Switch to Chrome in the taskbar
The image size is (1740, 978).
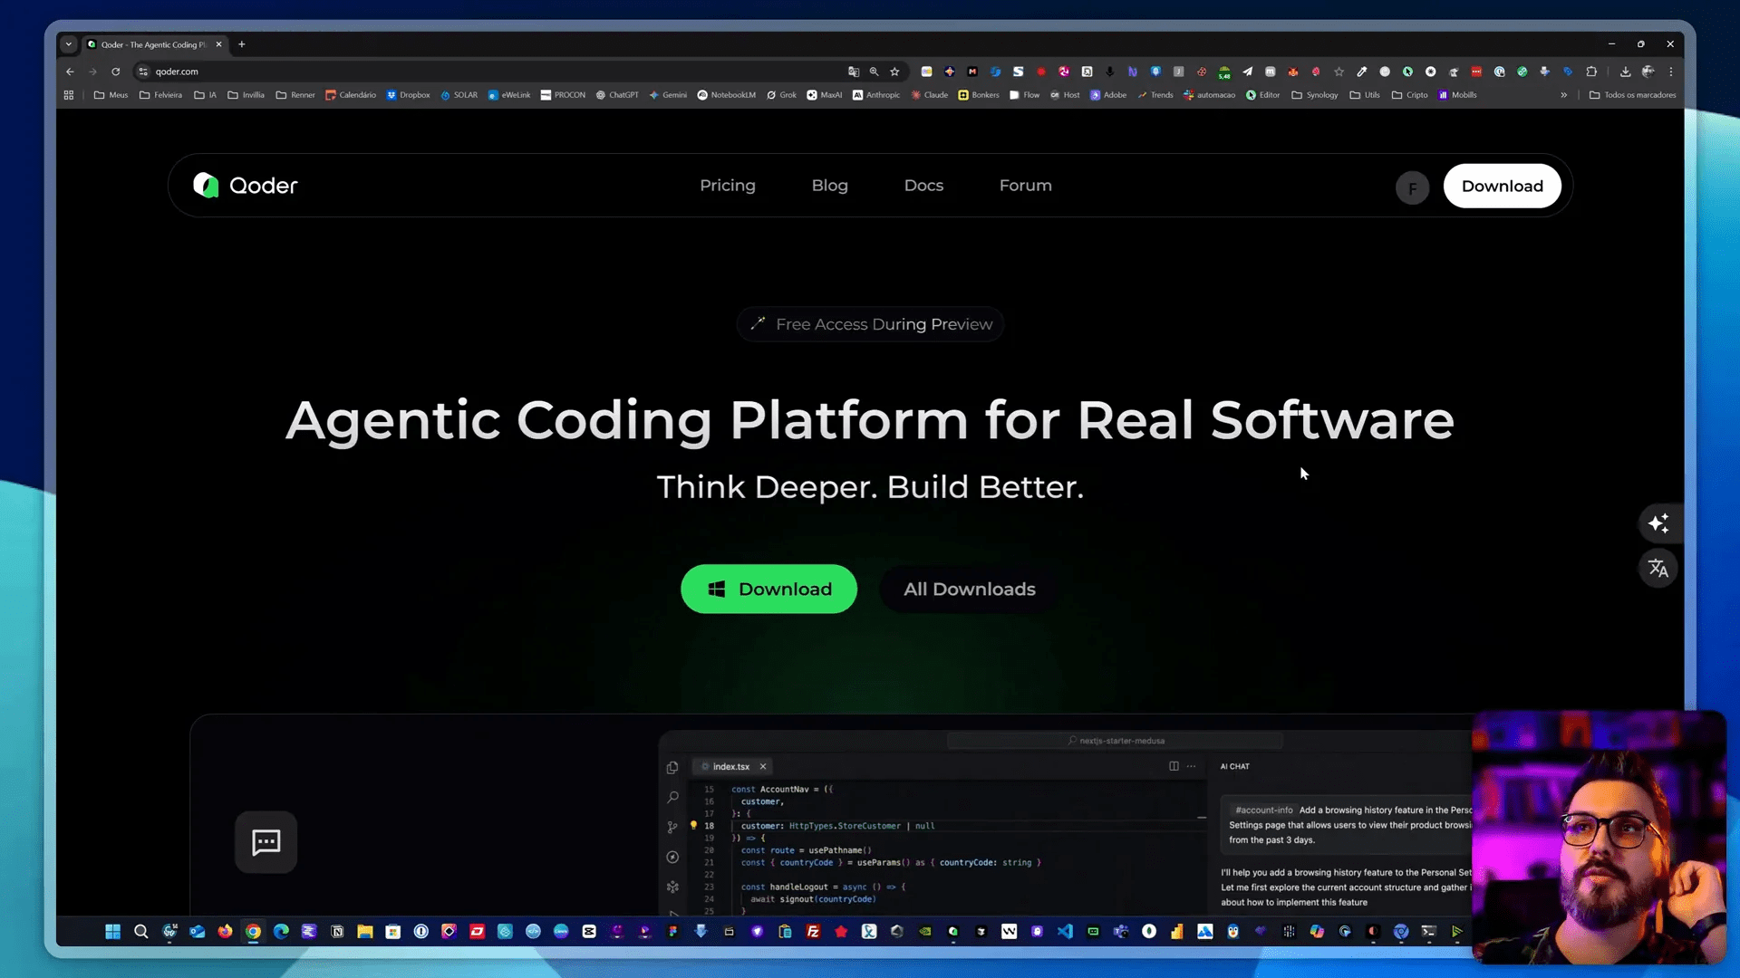(x=253, y=932)
